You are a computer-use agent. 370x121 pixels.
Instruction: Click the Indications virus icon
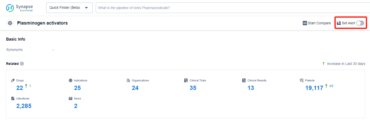click(x=71, y=80)
